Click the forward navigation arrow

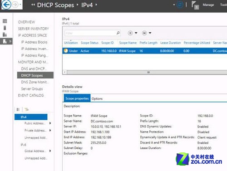coord(15,5)
